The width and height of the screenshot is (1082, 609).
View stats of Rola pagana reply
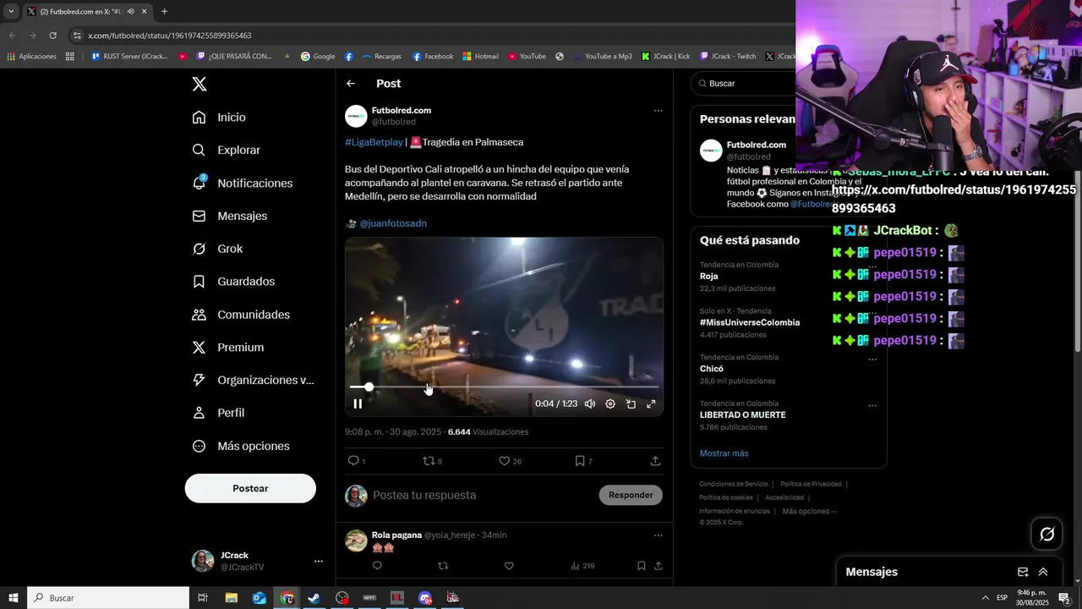tap(582, 566)
